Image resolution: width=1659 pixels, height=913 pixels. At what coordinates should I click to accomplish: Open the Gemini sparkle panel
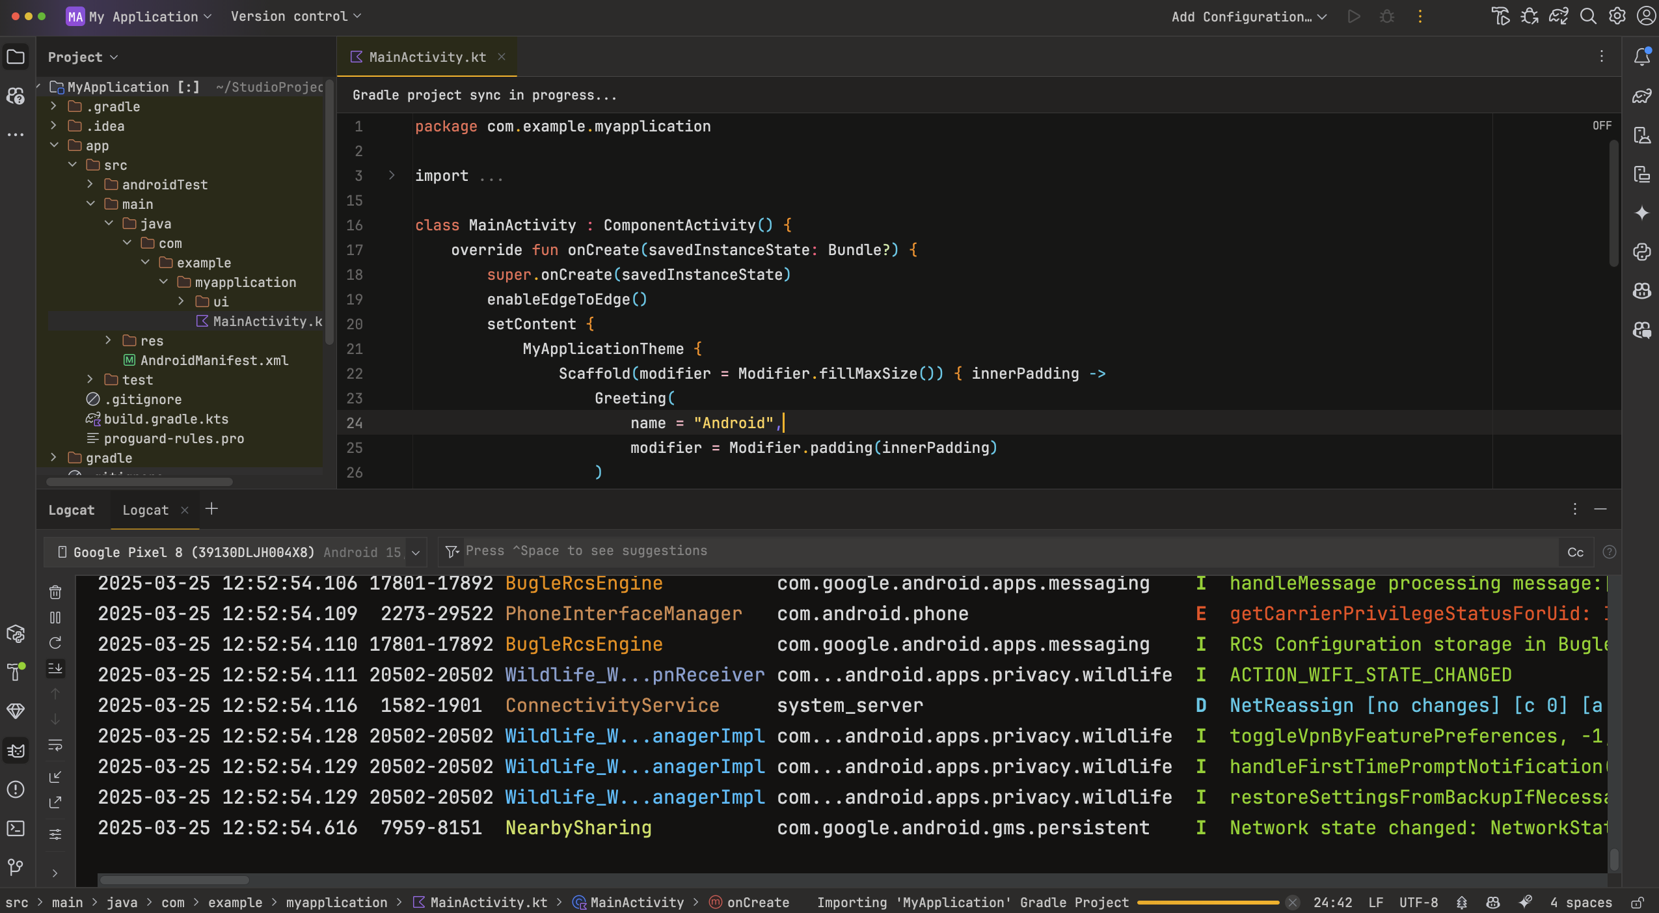tap(1641, 213)
